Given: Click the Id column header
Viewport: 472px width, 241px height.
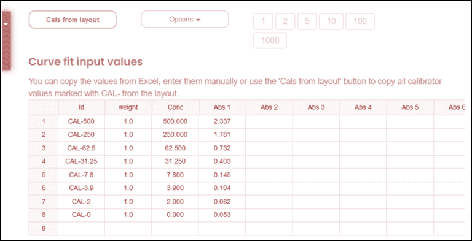Looking at the screenshot, I should click(x=81, y=107).
